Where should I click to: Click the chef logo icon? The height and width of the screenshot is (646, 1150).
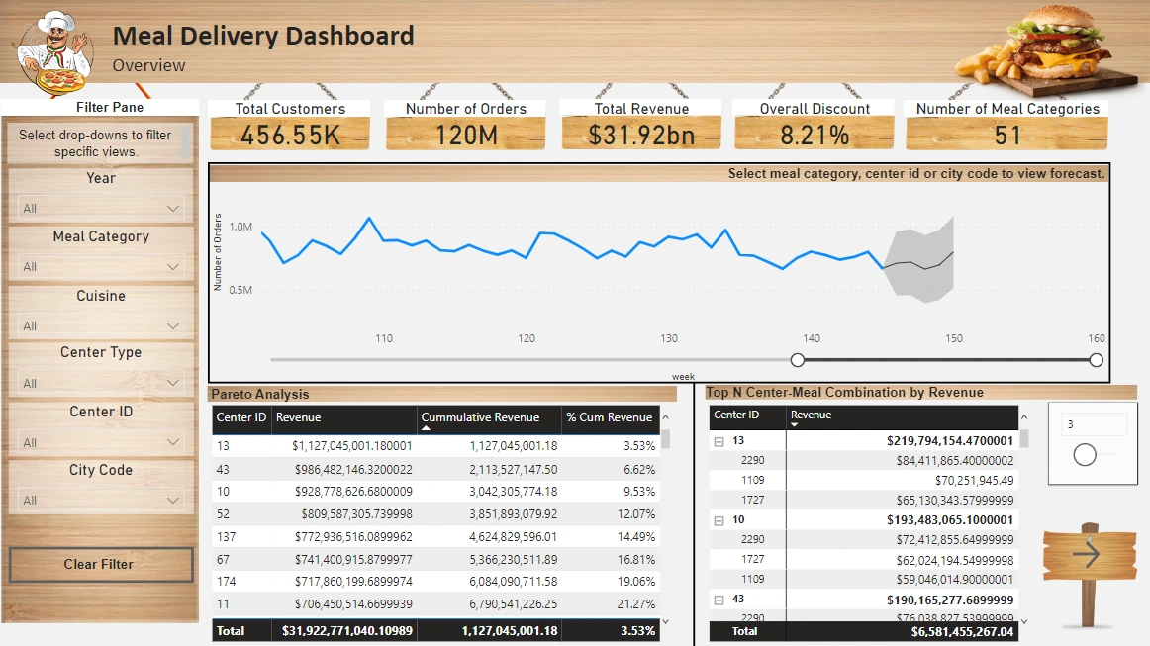[x=55, y=52]
